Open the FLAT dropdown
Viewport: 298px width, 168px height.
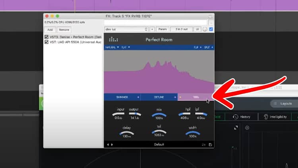(x=126, y=47)
